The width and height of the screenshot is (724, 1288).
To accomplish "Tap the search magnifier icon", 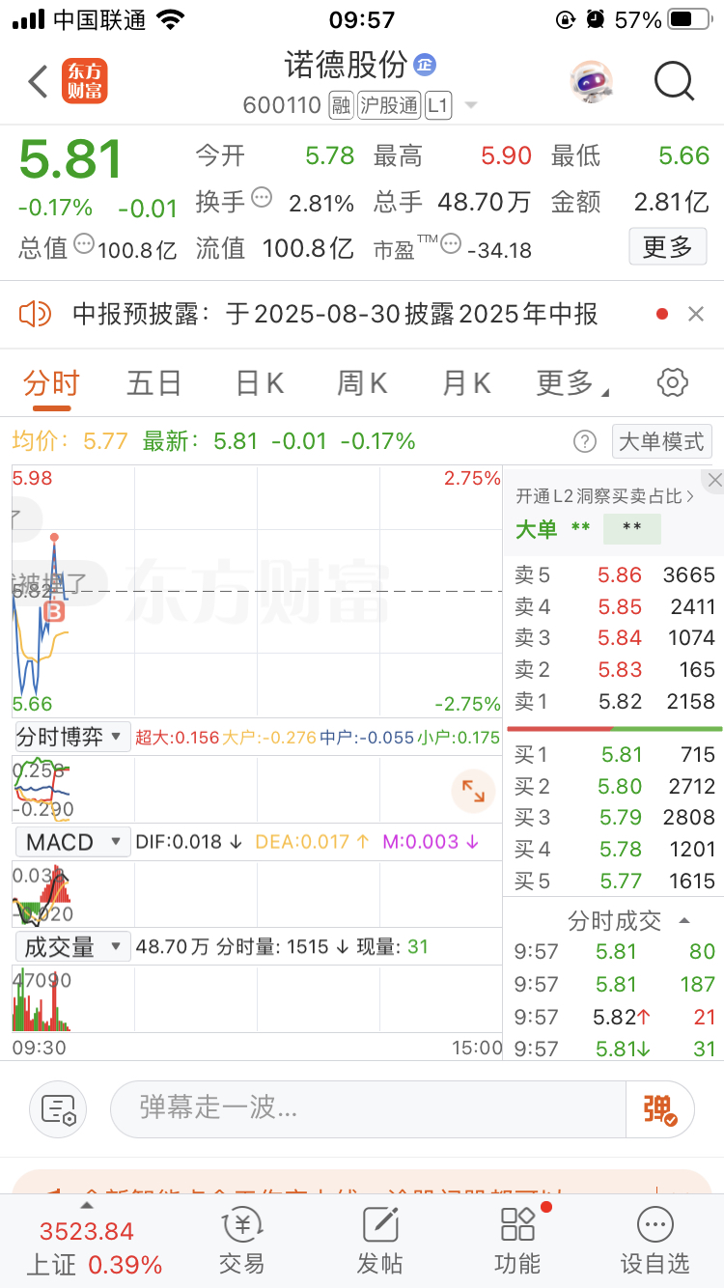I will click(x=674, y=82).
